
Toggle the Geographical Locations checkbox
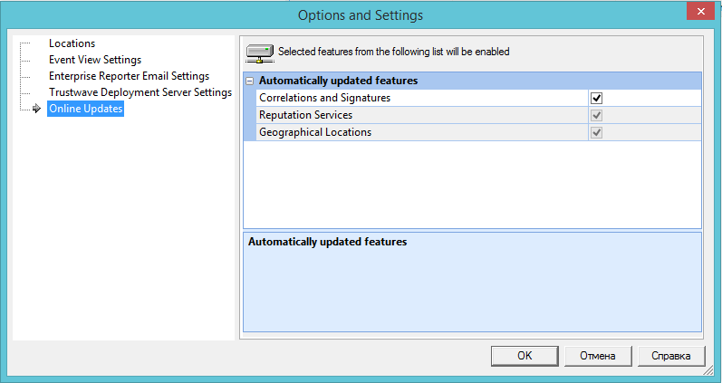tap(597, 132)
